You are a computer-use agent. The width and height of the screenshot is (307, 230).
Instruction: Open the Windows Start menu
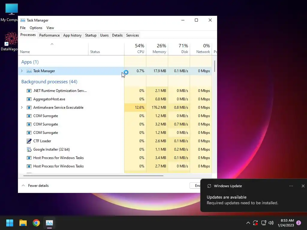tap(10, 223)
